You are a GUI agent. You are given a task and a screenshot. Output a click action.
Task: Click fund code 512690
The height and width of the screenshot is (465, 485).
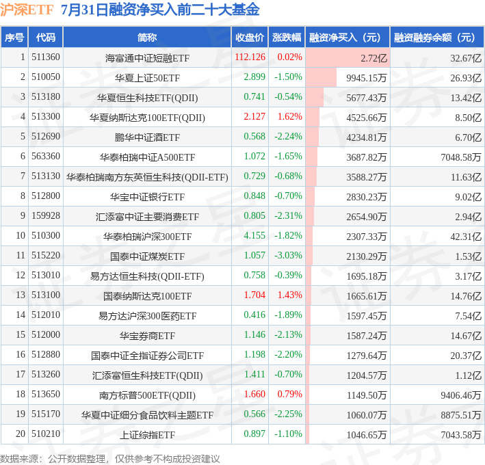[x=45, y=136]
